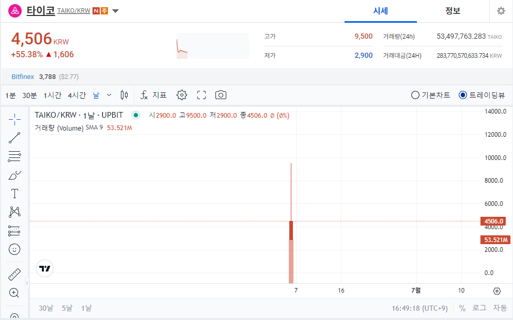Enter fullscreen chart mode
The width and height of the screenshot is (513, 320).
(x=201, y=95)
